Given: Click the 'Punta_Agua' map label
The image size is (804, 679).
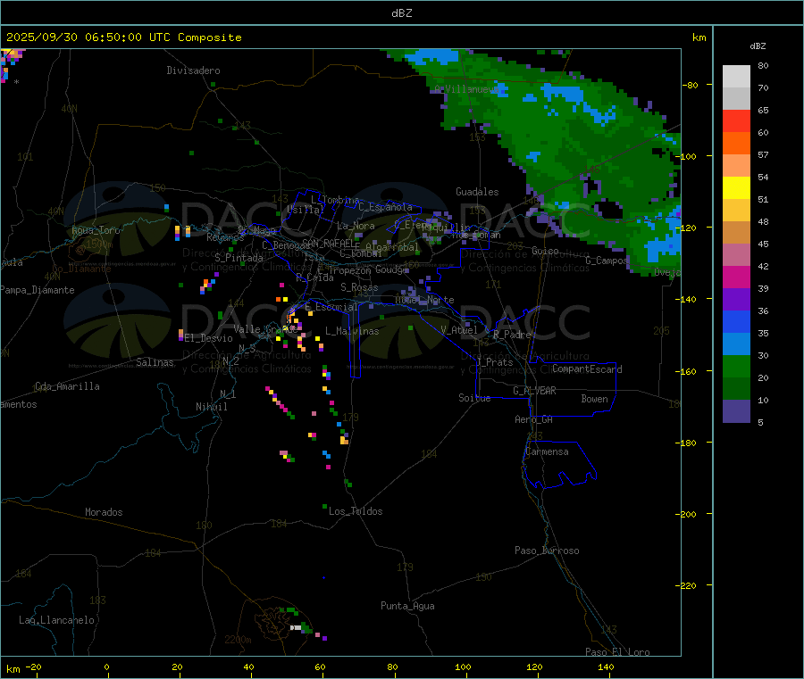Looking at the screenshot, I should tap(407, 607).
